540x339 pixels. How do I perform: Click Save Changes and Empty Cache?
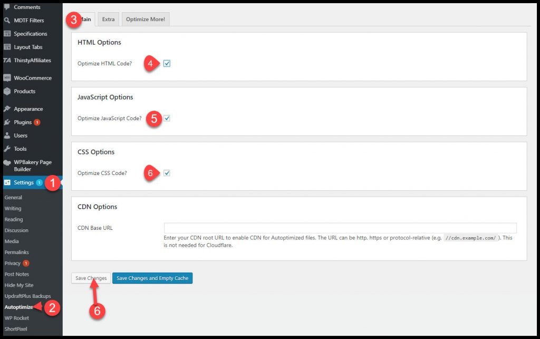152,278
